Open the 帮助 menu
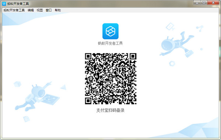221x140 pixels. click(58, 10)
